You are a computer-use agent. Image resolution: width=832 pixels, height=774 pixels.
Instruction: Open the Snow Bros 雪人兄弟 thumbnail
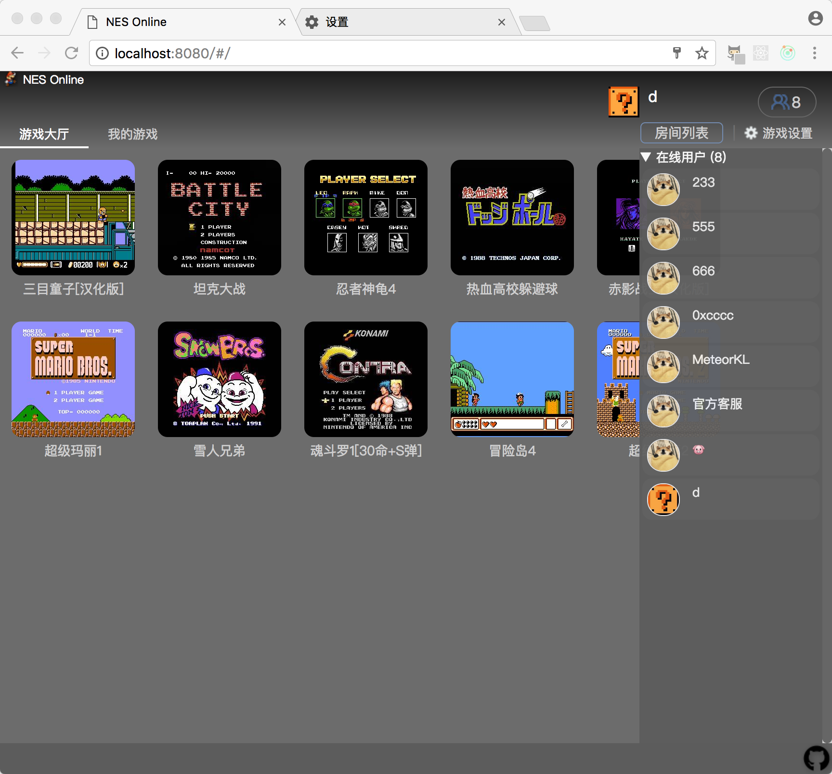[x=220, y=379]
